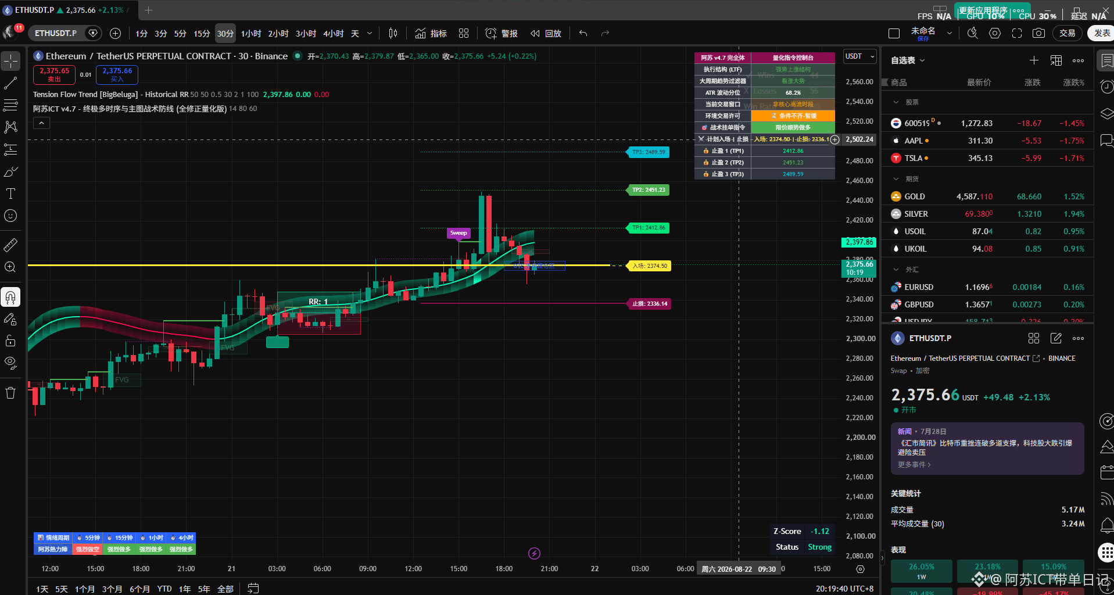
Task: Select the text annotation tool
Action: point(10,193)
